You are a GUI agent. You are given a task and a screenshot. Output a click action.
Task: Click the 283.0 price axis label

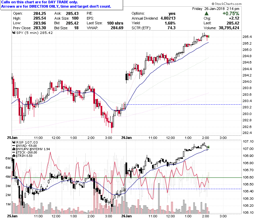coord(247,114)
